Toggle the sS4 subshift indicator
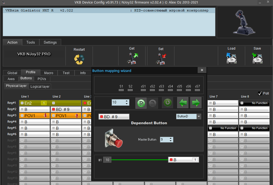The width and height of the screenshot is (273, 185). [x=170, y=90]
